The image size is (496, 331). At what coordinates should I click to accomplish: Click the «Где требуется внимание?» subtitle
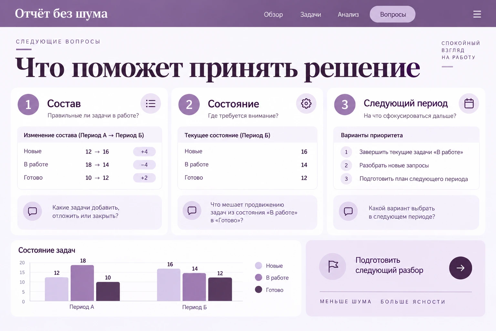[243, 116]
